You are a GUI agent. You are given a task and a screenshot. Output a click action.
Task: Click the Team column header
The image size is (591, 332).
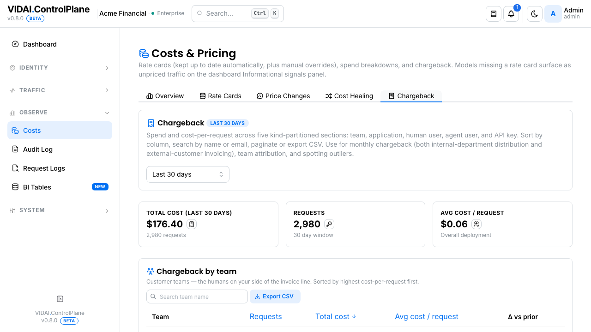click(161, 317)
